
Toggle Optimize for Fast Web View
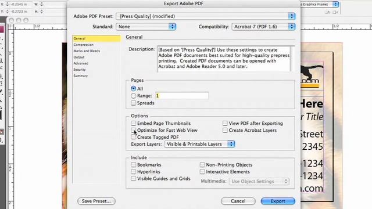click(x=133, y=130)
